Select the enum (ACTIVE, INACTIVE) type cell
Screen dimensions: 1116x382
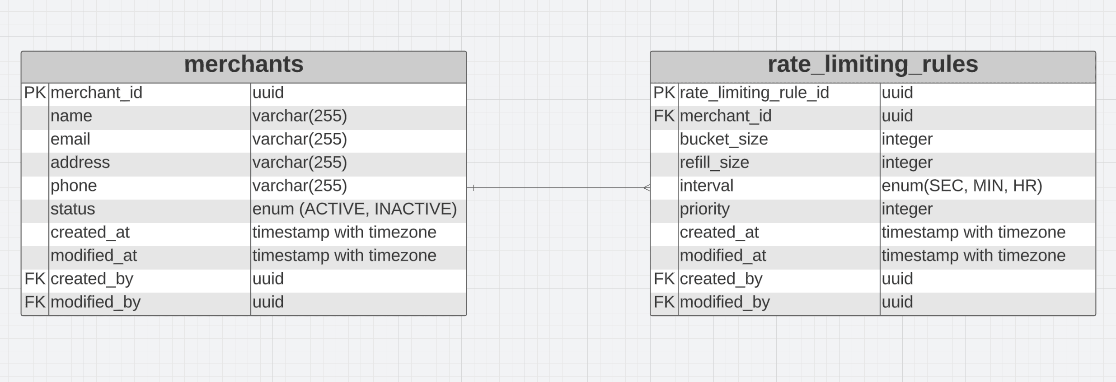[x=355, y=210]
